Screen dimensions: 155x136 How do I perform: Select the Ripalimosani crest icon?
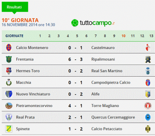click(148, 59)
